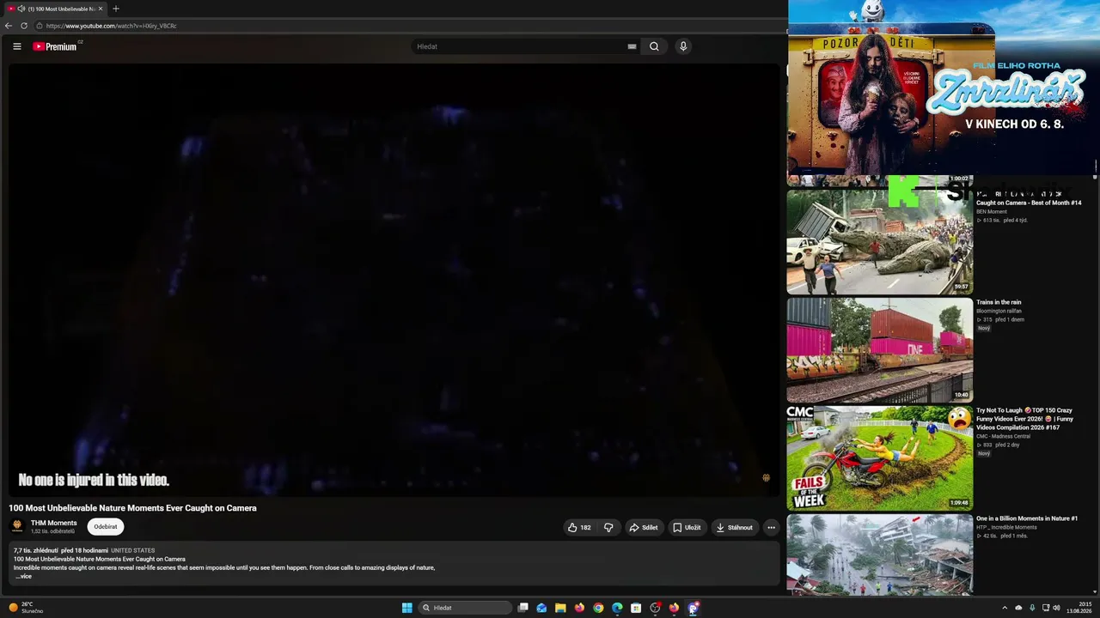Focus the YouTube 'Hledat' search field
1100x618 pixels.
coord(520,46)
